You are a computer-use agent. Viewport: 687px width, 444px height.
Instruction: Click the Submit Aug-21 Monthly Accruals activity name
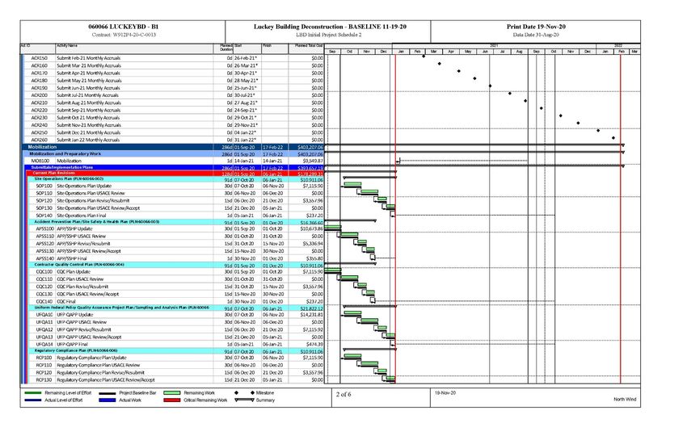click(89, 103)
